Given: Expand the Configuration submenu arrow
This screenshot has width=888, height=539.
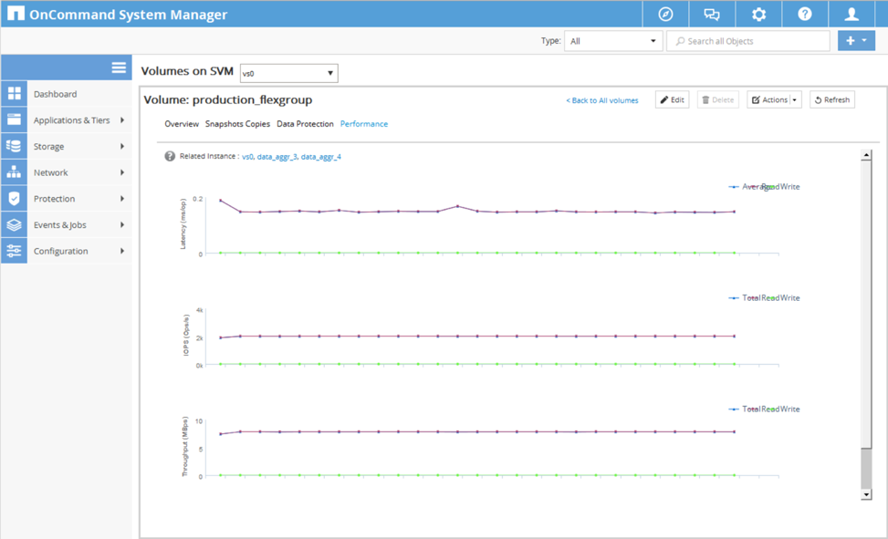Looking at the screenshot, I should (x=122, y=251).
